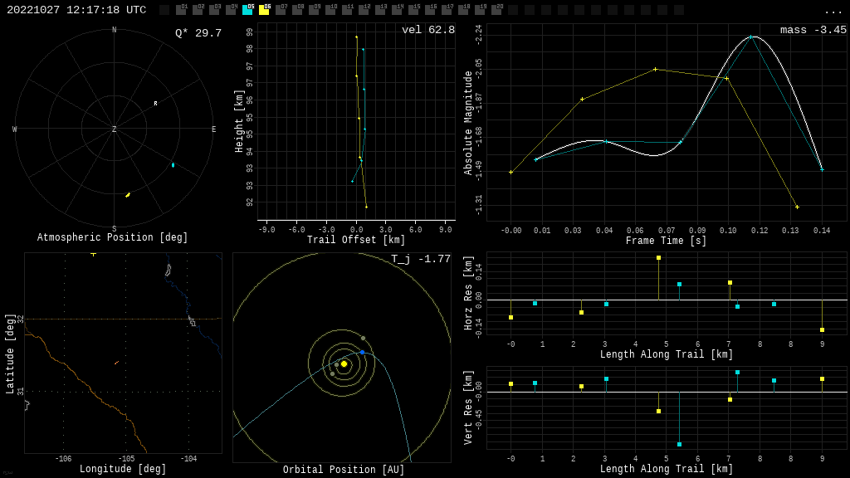Click the peak point of the magnitude curve
This screenshot has height=478, width=850.
(x=750, y=37)
